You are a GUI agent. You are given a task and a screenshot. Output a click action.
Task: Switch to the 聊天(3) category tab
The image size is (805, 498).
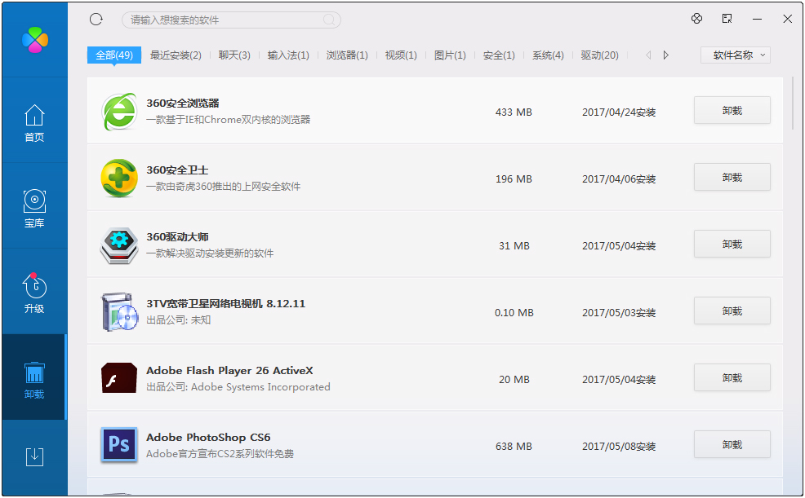point(234,55)
